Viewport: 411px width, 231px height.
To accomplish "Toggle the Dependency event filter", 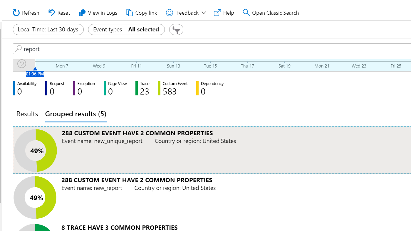I will (210, 88).
